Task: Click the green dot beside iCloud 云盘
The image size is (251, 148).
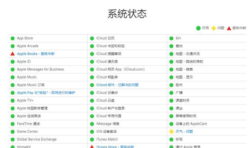Action: [x=92, y=101]
